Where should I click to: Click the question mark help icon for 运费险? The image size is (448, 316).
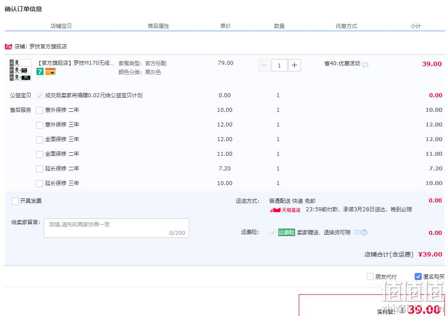click(364, 233)
